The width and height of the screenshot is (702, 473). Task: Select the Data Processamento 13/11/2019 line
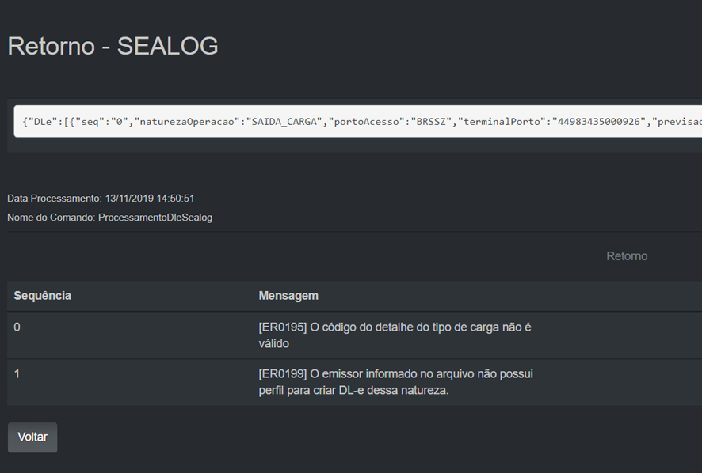coord(101,198)
